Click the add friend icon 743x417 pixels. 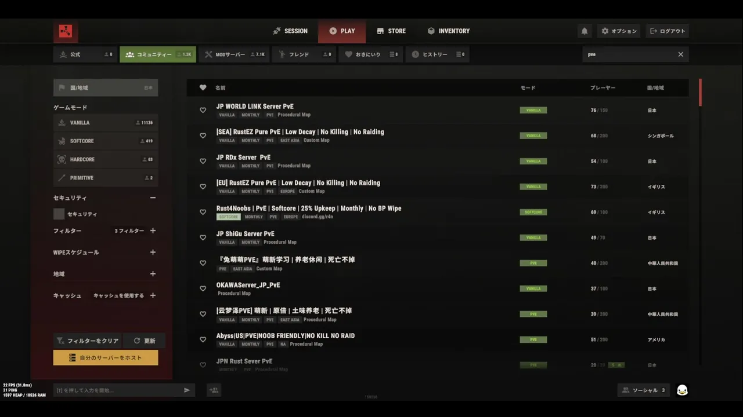214,390
